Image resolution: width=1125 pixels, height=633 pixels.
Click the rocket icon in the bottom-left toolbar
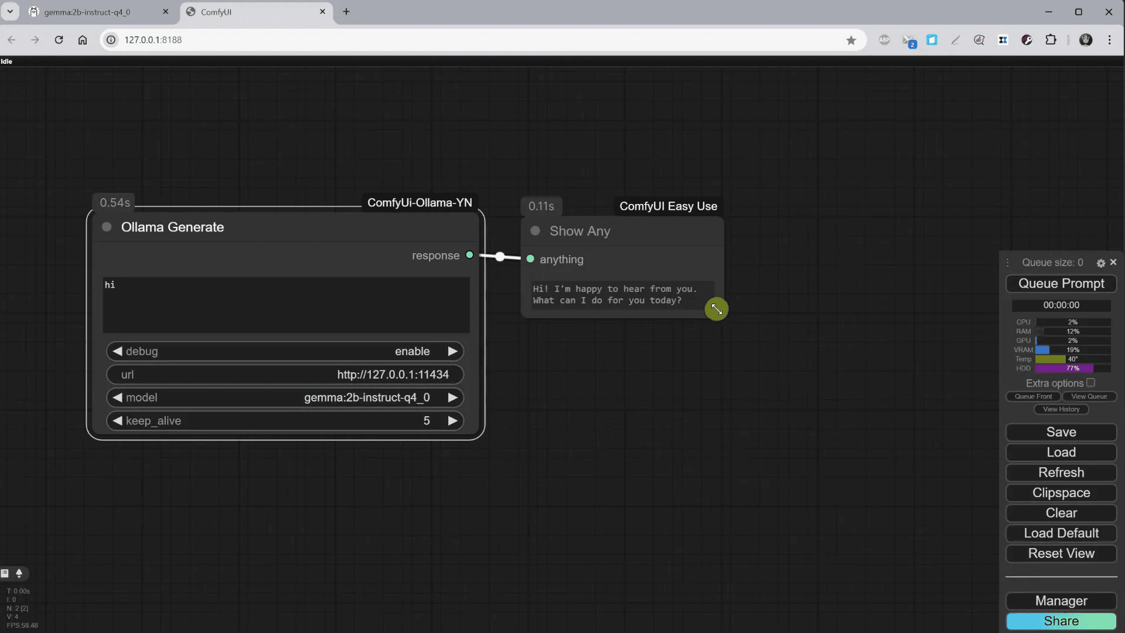[19, 573]
